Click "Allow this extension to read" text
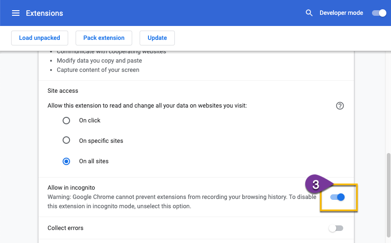Image resolution: width=391 pixels, height=243 pixels. tap(147, 106)
